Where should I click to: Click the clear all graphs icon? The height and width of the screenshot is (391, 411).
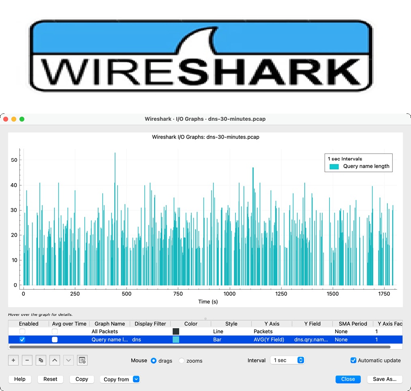[x=82, y=360]
